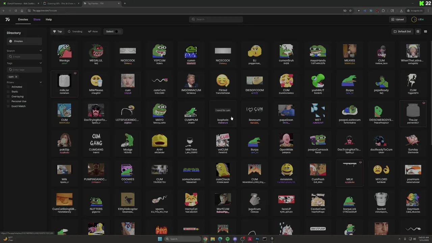Open the milkJar emote card
The width and height of the screenshot is (432, 243).
(x=64, y=84)
